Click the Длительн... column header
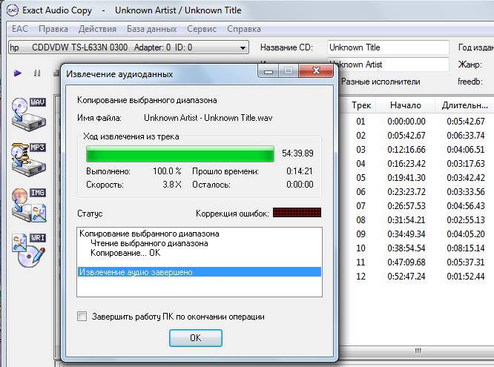494x367 pixels. pyautogui.click(x=464, y=105)
